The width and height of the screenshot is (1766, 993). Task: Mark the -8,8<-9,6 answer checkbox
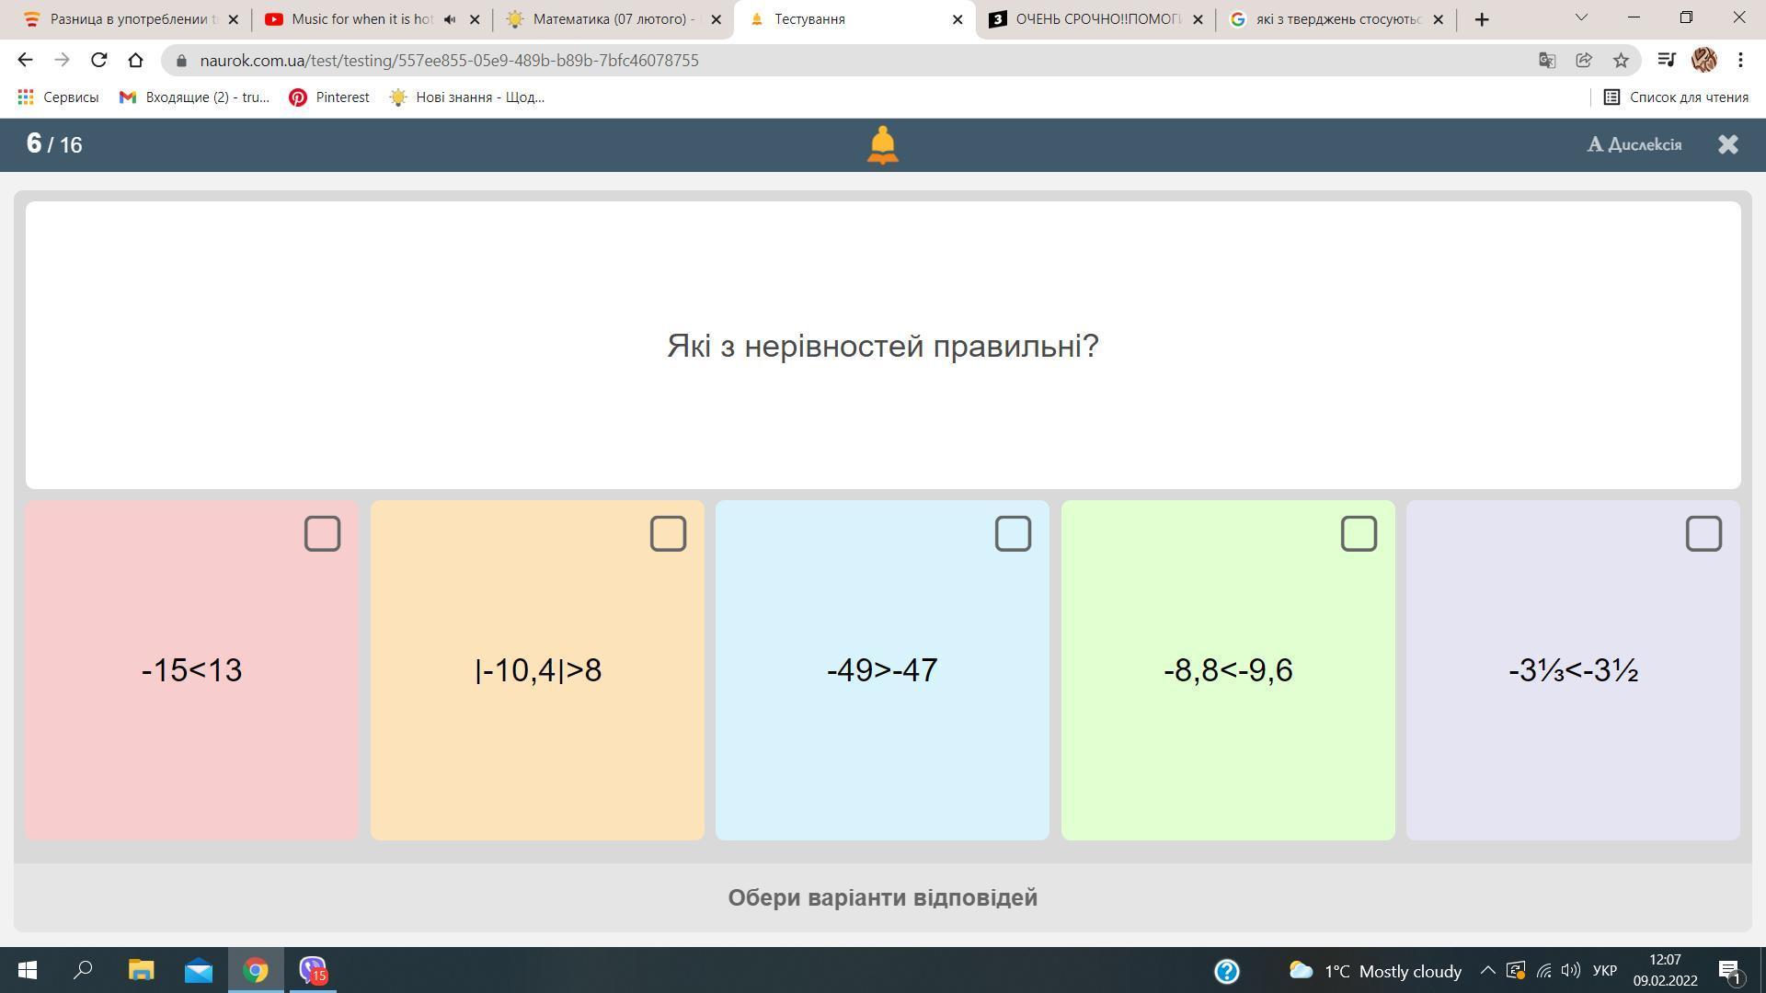1359,533
